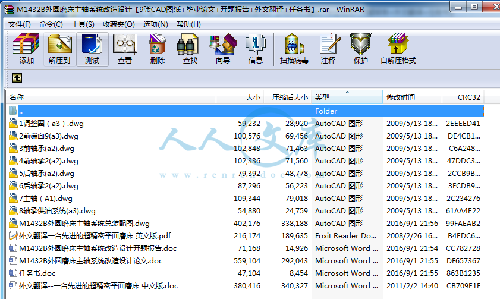Sort by the 名称 column header
The height and width of the screenshot is (299, 500).
click(111, 97)
